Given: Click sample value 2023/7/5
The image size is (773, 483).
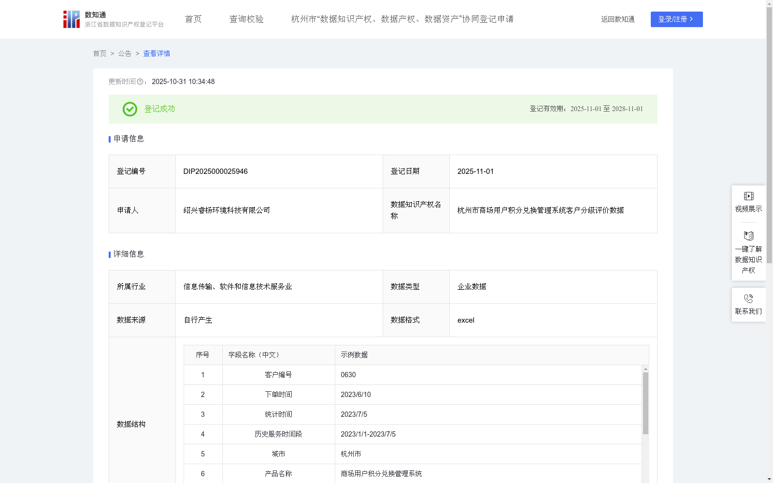Looking at the screenshot, I should click(354, 414).
